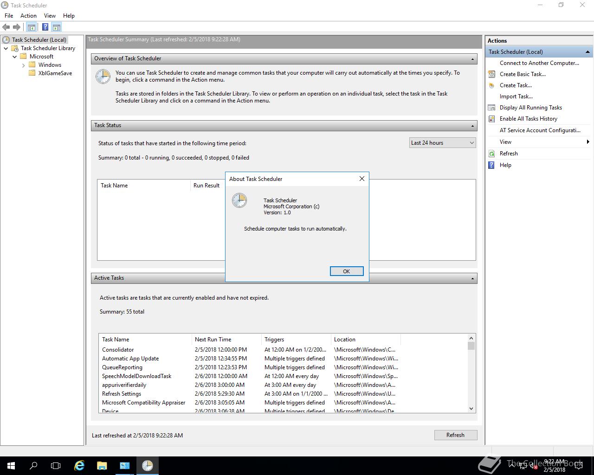Image resolution: width=594 pixels, height=475 pixels.
Task: Click the Task Scheduler Library folder icon
Action: click(x=15, y=48)
